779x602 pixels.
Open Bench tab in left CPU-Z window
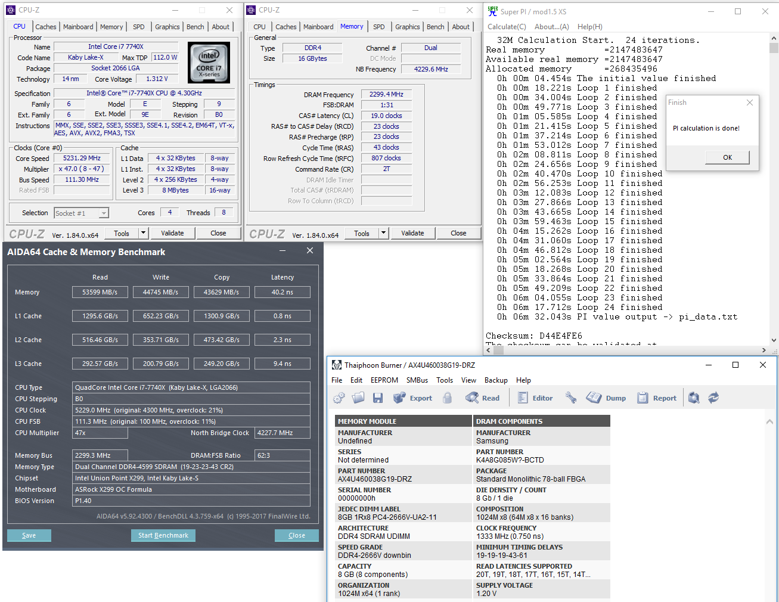coord(195,27)
